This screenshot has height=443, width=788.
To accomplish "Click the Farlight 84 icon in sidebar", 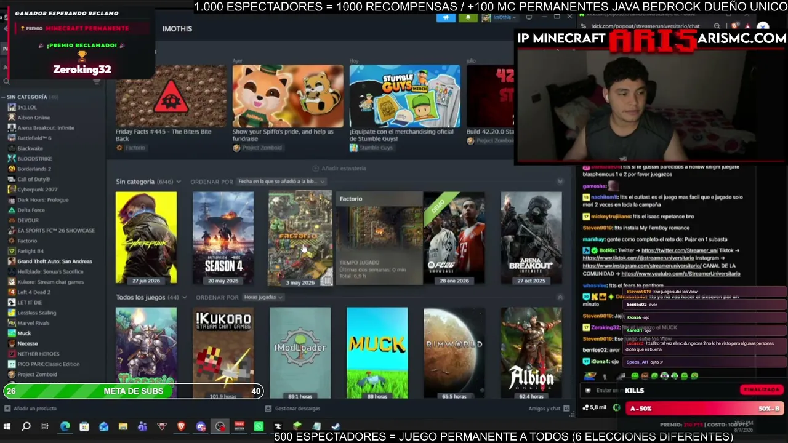I will [12, 251].
